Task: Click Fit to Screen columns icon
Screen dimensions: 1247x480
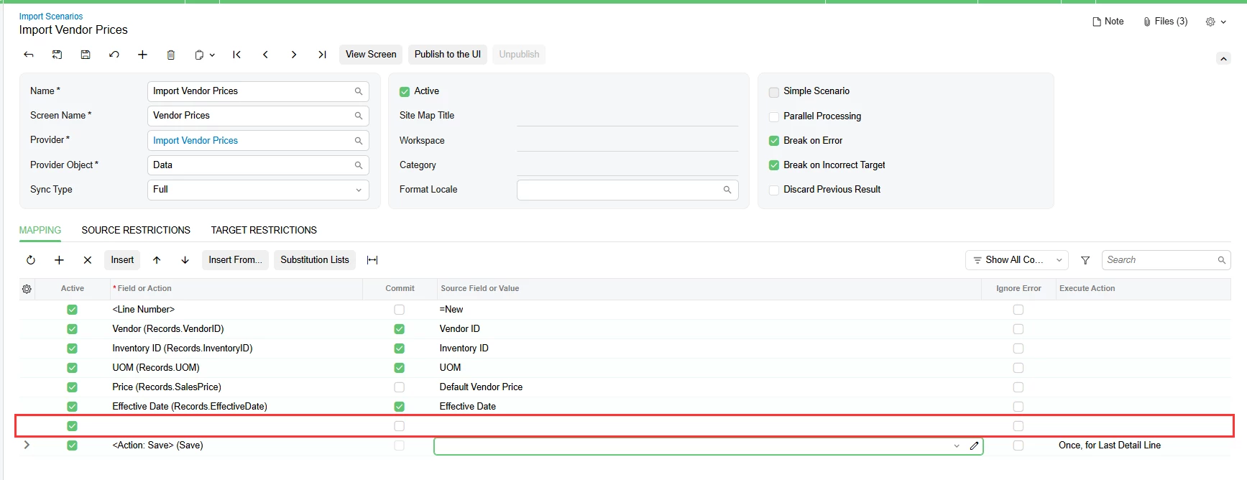Action: coord(372,260)
